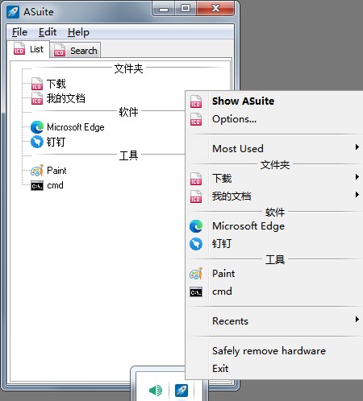Click the 我的文档 icon in tray menu
The image size is (363, 401).
[x=196, y=196]
